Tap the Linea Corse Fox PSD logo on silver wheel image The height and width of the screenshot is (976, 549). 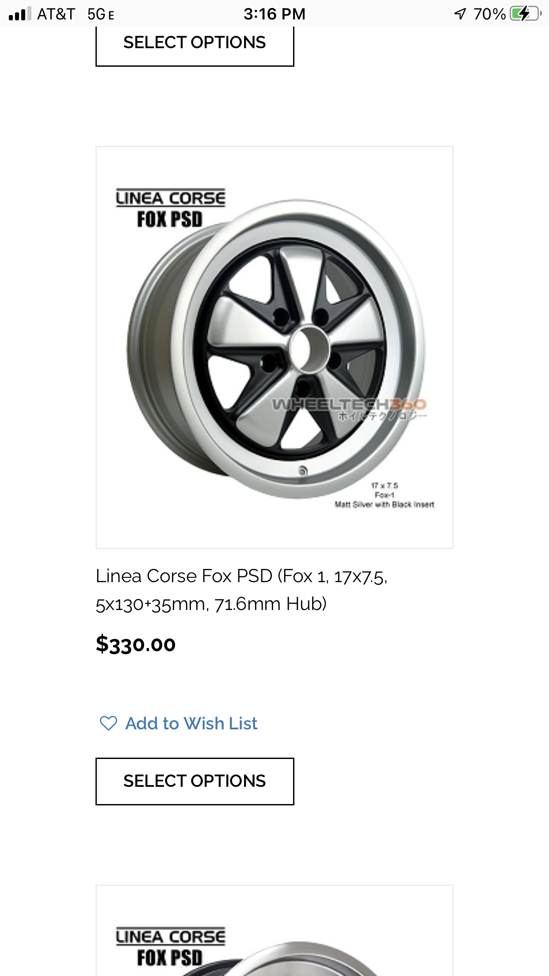point(170,208)
